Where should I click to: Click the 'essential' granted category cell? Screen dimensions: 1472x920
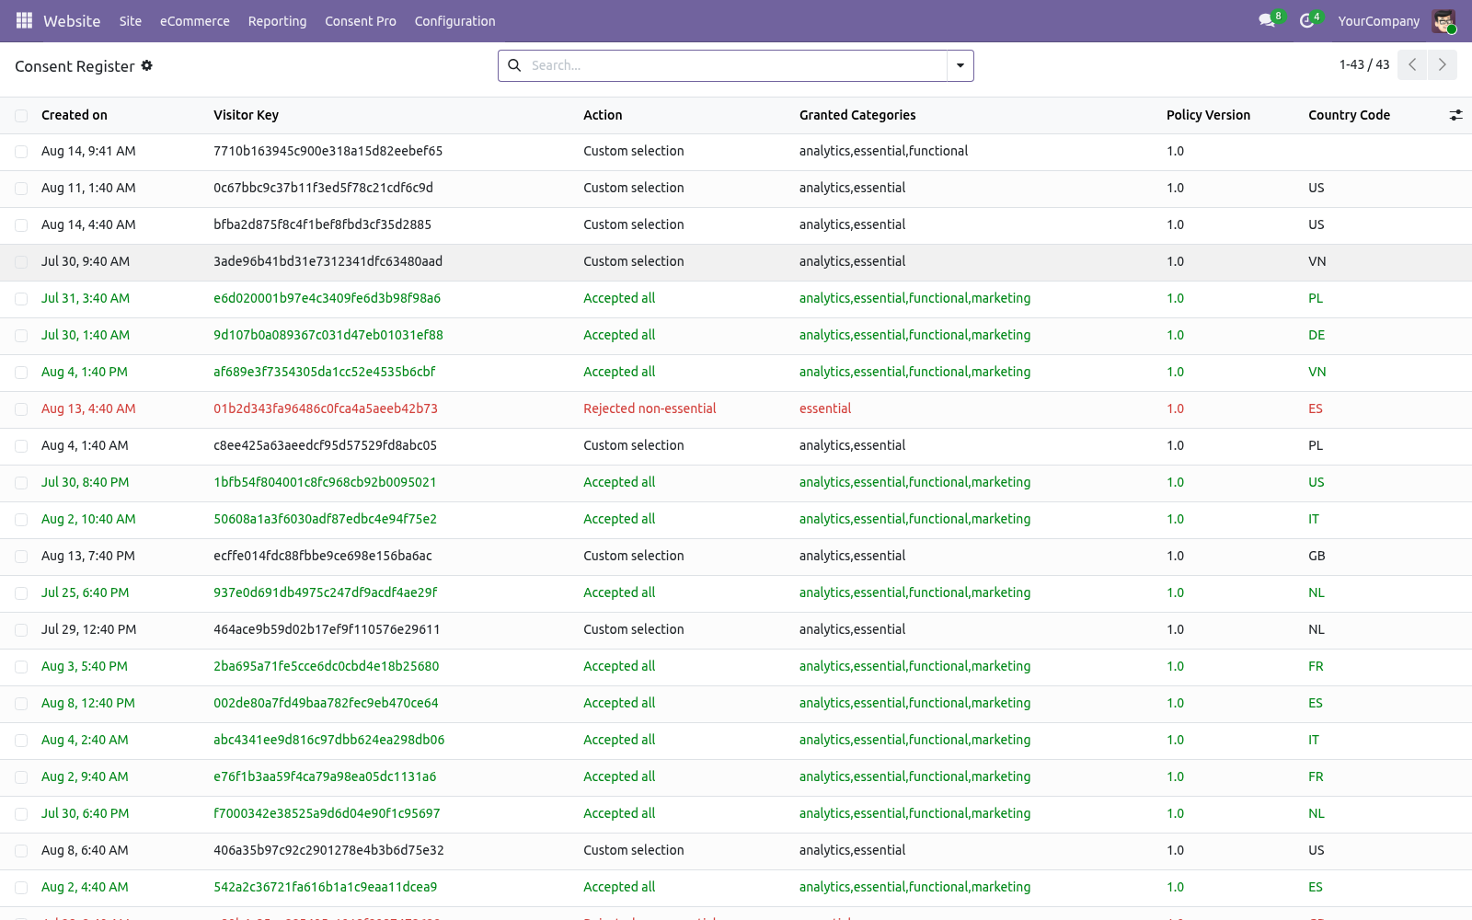825,408
